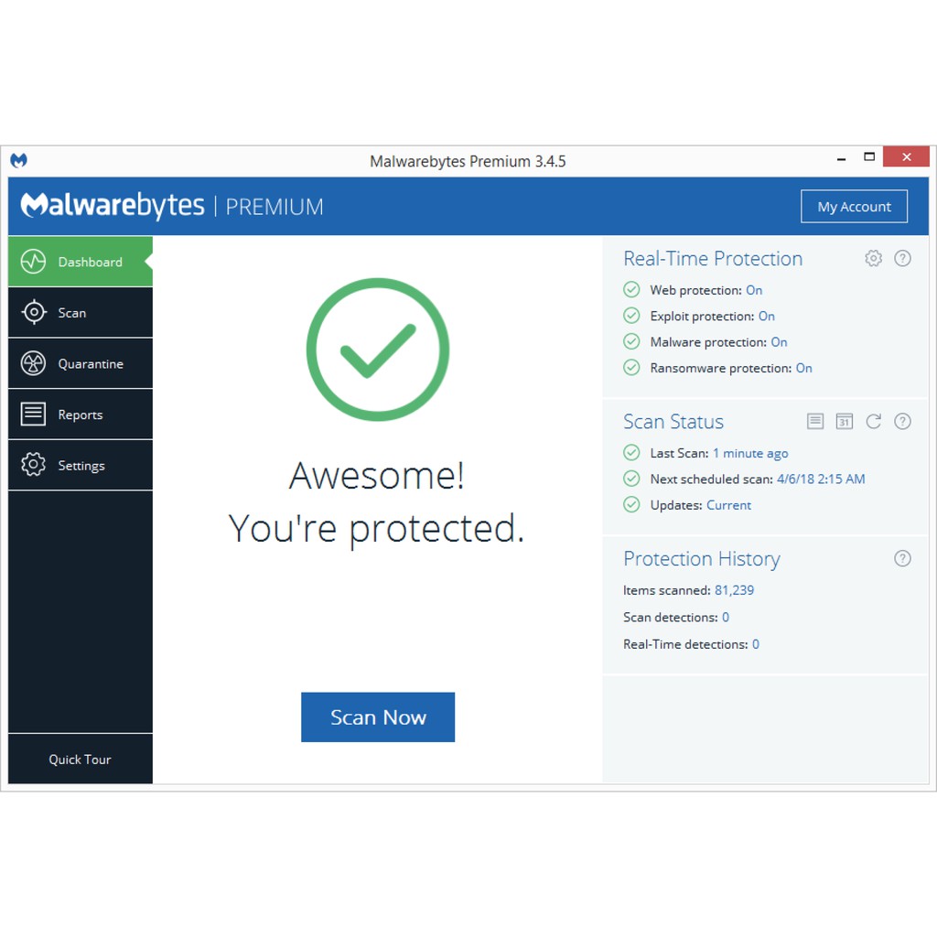The height and width of the screenshot is (937, 937).
Task: Open the Real-Time Protection help icon
Action: pyautogui.click(x=903, y=258)
